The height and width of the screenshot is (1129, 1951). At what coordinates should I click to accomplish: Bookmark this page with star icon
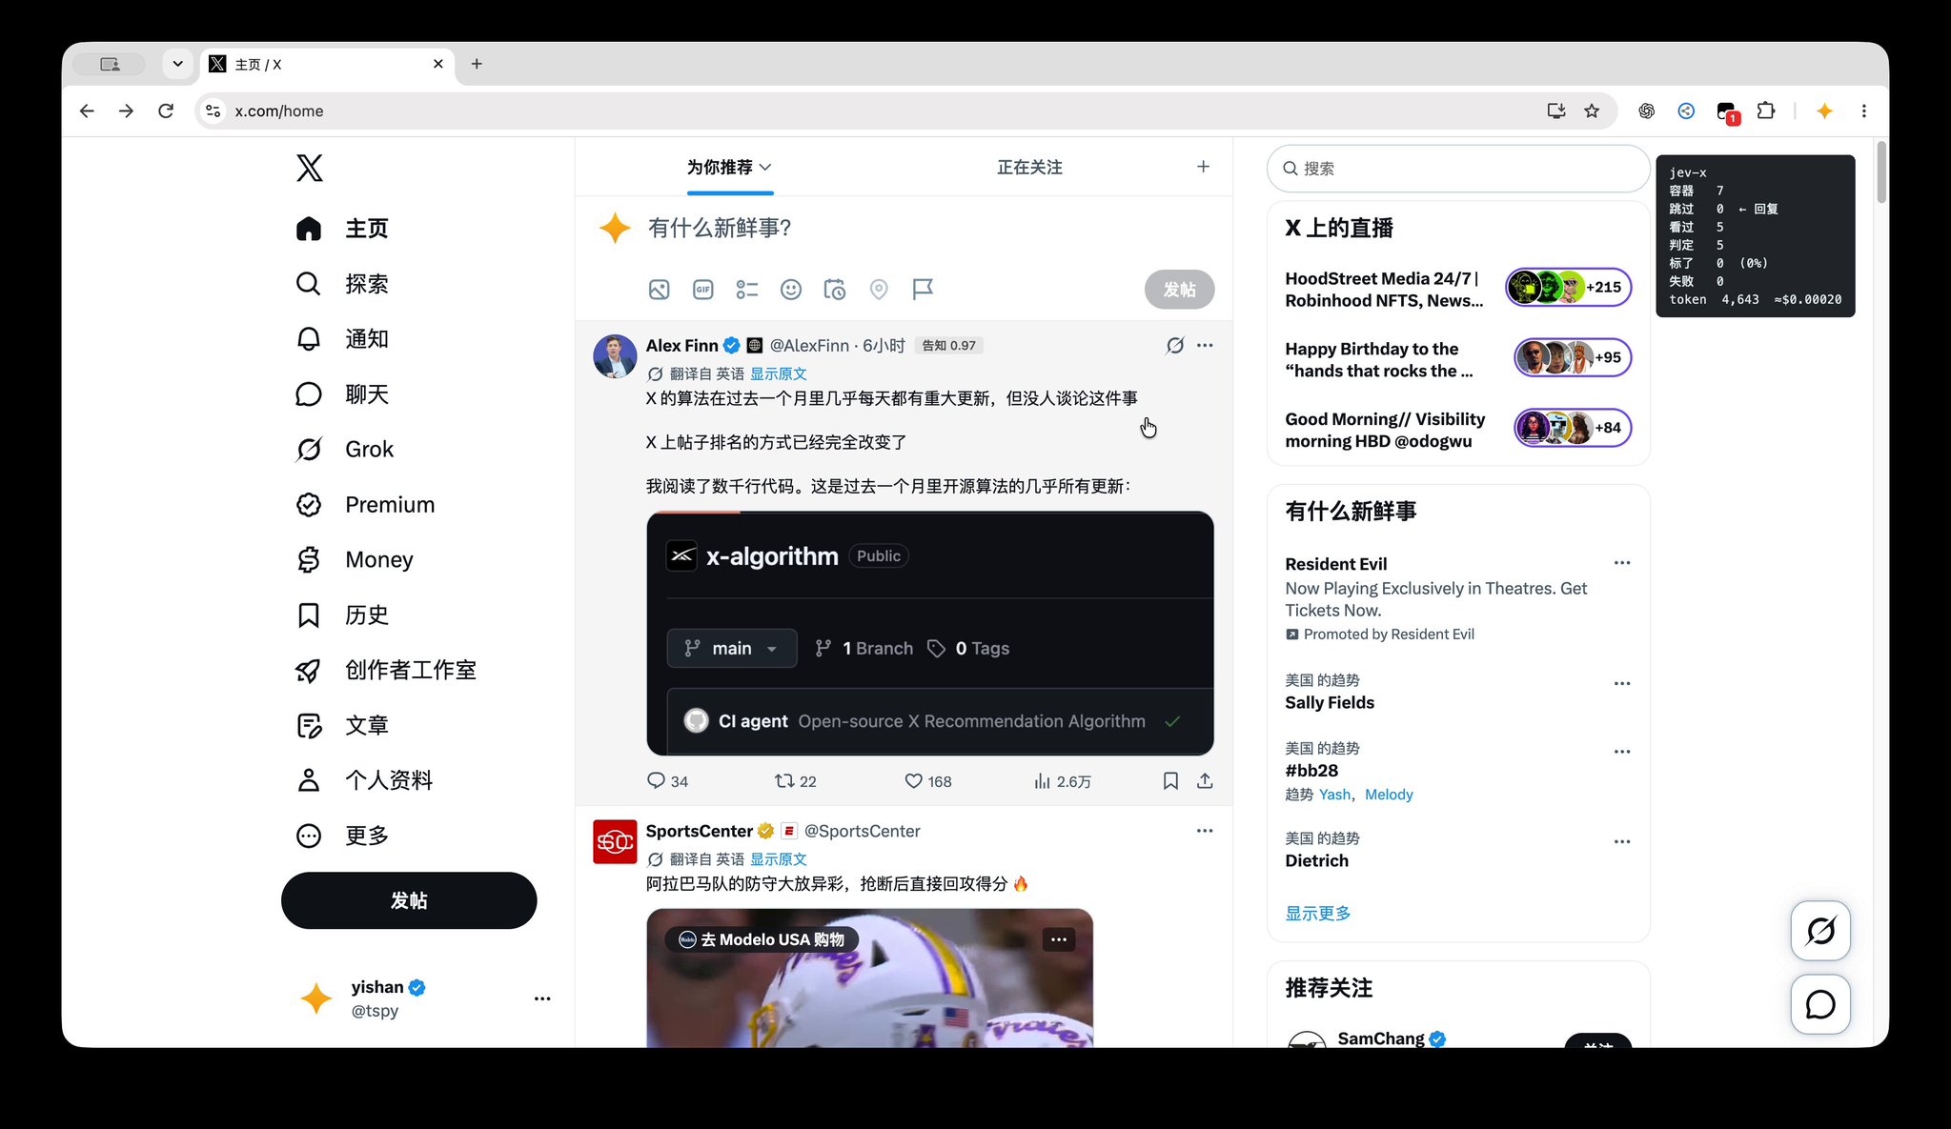tap(1591, 111)
